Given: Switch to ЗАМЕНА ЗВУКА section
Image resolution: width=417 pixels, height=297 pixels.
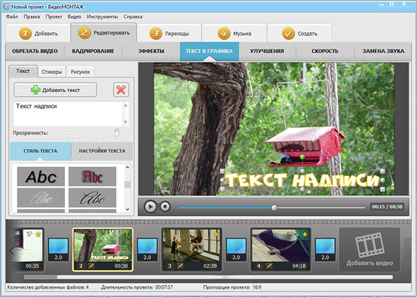Looking at the screenshot, I should coord(383,51).
